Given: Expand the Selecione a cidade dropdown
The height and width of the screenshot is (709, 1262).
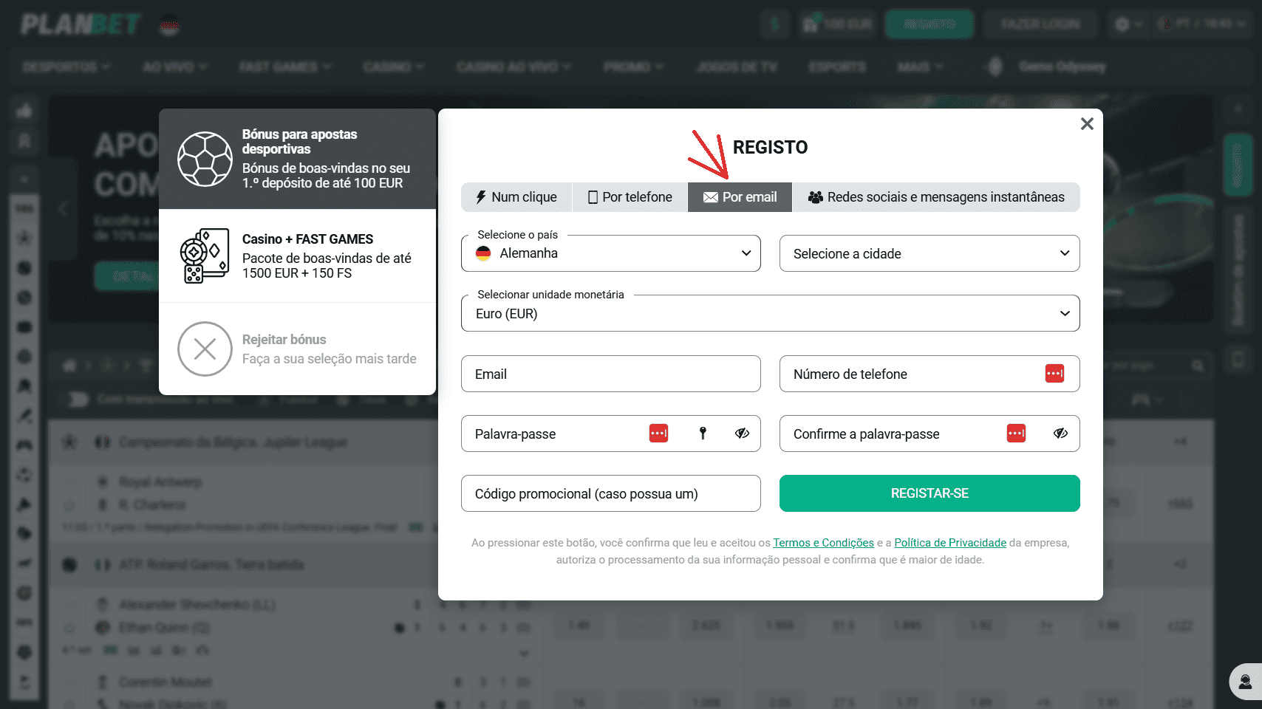Looking at the screenshot, I should point(929,253).
